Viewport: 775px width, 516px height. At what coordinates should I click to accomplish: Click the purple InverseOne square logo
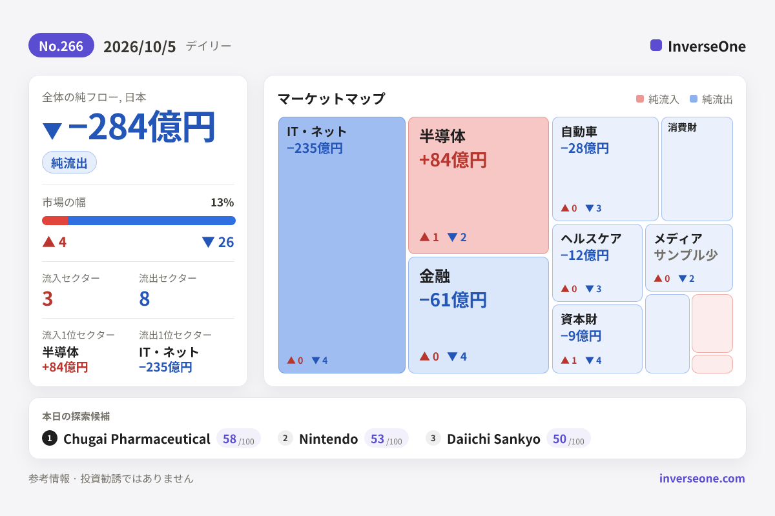[x=656, y=45]
